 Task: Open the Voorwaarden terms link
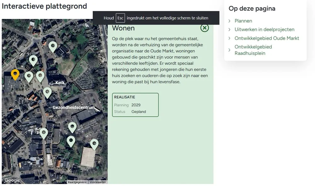click(x=98, y=182)
